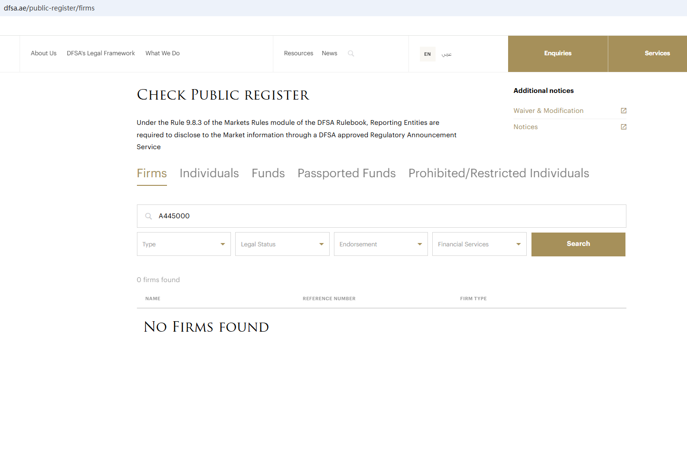687x467 pixels.
Task: Switch to the Individuals tab
Action: click(209, 173)
